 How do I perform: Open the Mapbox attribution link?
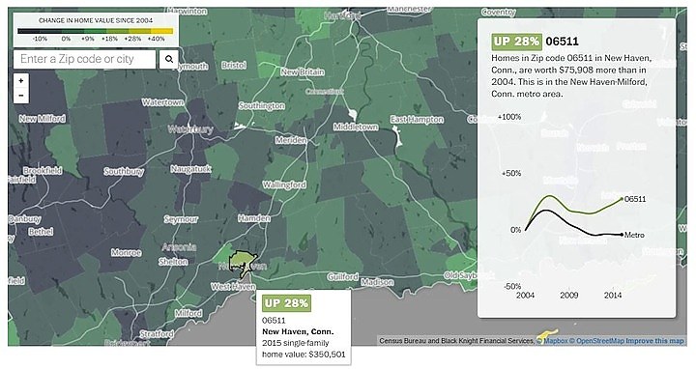(x=556, y=341)
